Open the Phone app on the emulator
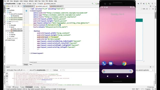The height and width of the screenshot is (90, 160). [x=104, y=63]
